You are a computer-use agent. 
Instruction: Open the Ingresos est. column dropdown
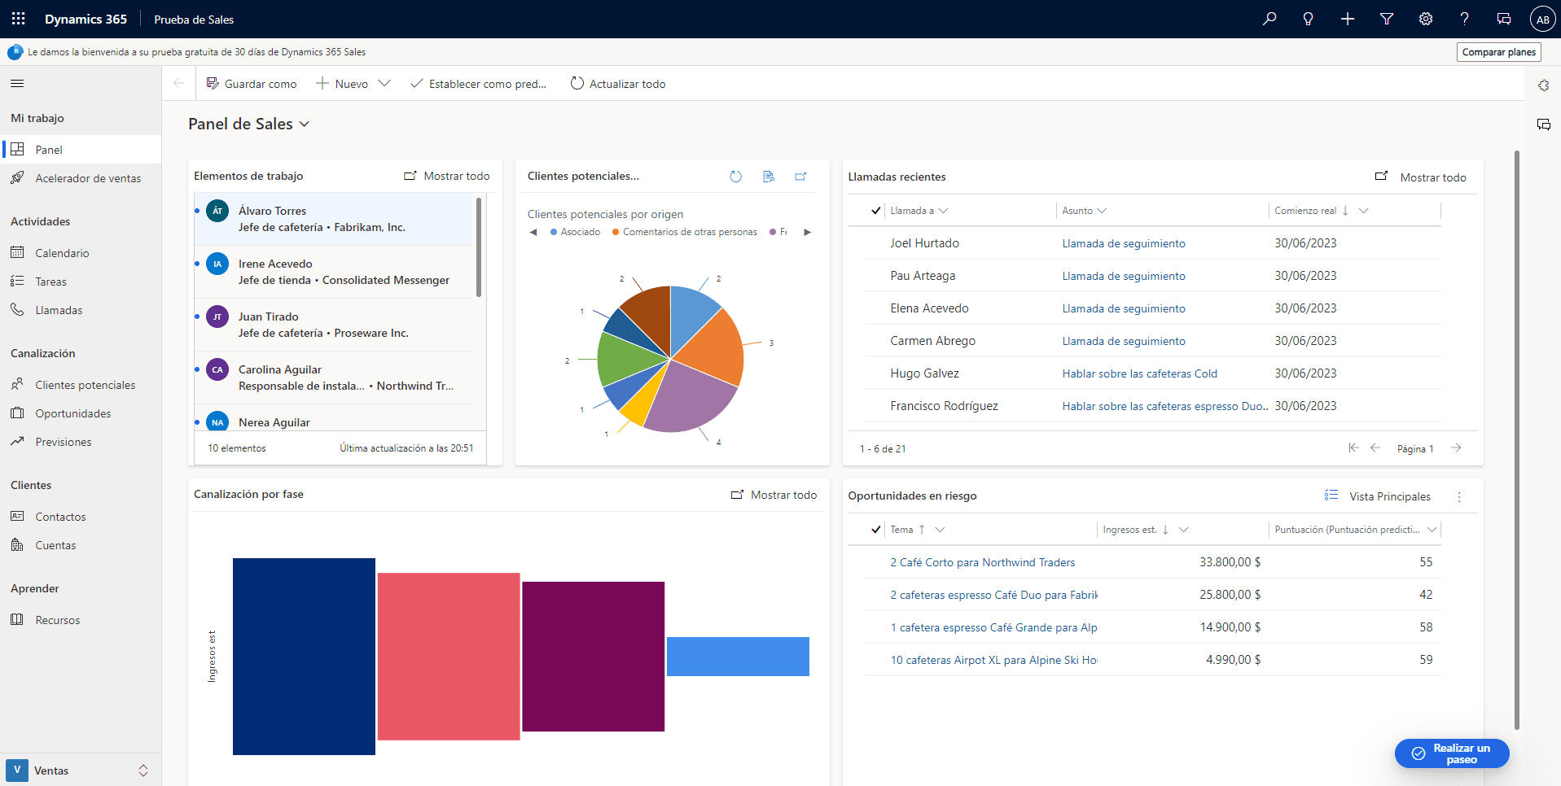(1184, 530)
